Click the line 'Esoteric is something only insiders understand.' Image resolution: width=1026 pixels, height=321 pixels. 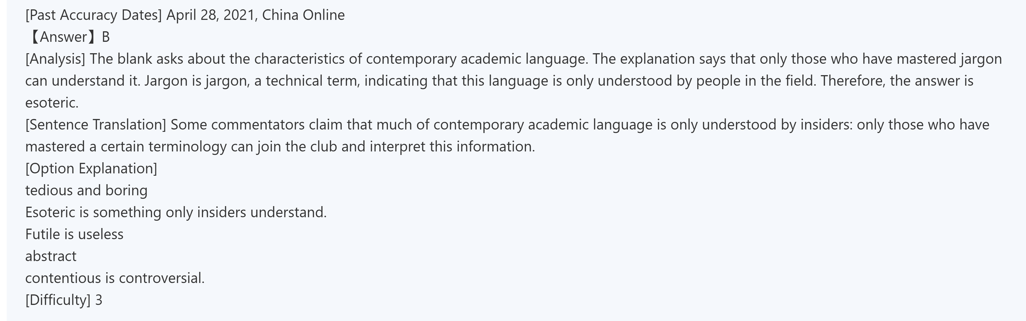[176, 212]
